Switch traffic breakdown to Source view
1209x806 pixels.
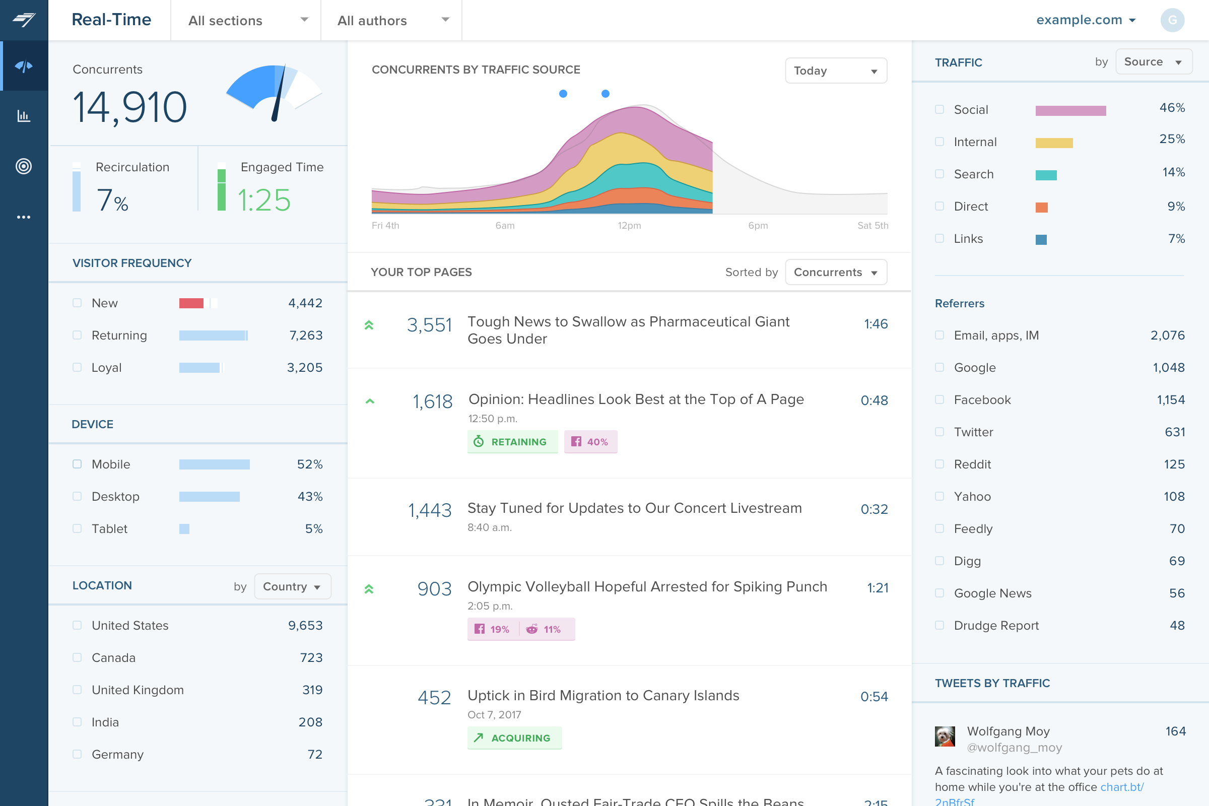1154,62
